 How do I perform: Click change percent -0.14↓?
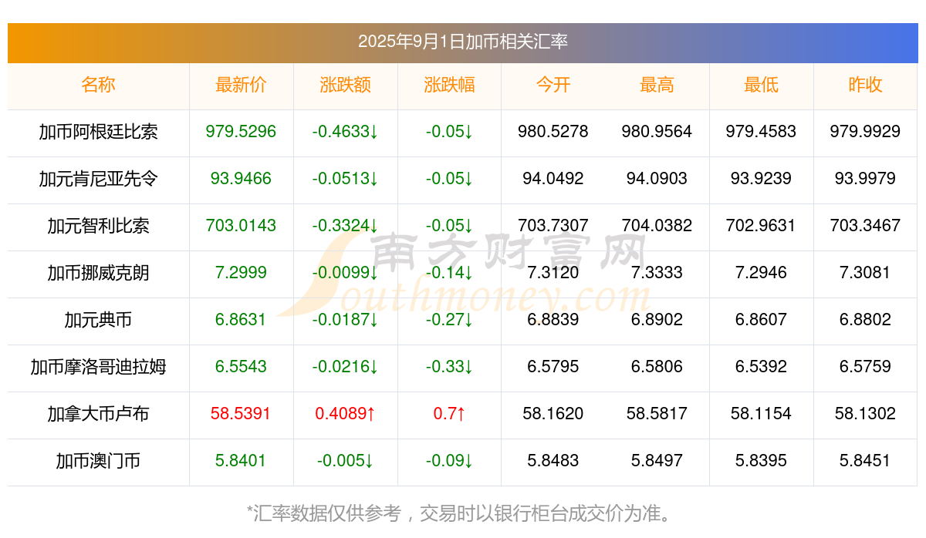click(x=449, y=273)
